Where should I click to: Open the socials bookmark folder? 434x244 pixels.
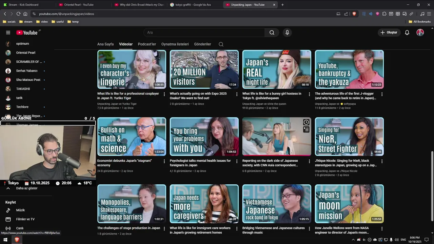9,22
